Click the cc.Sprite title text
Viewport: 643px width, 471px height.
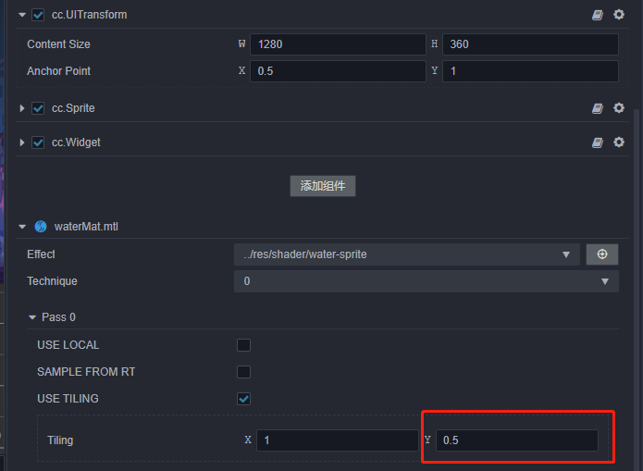tap(73, 108)
